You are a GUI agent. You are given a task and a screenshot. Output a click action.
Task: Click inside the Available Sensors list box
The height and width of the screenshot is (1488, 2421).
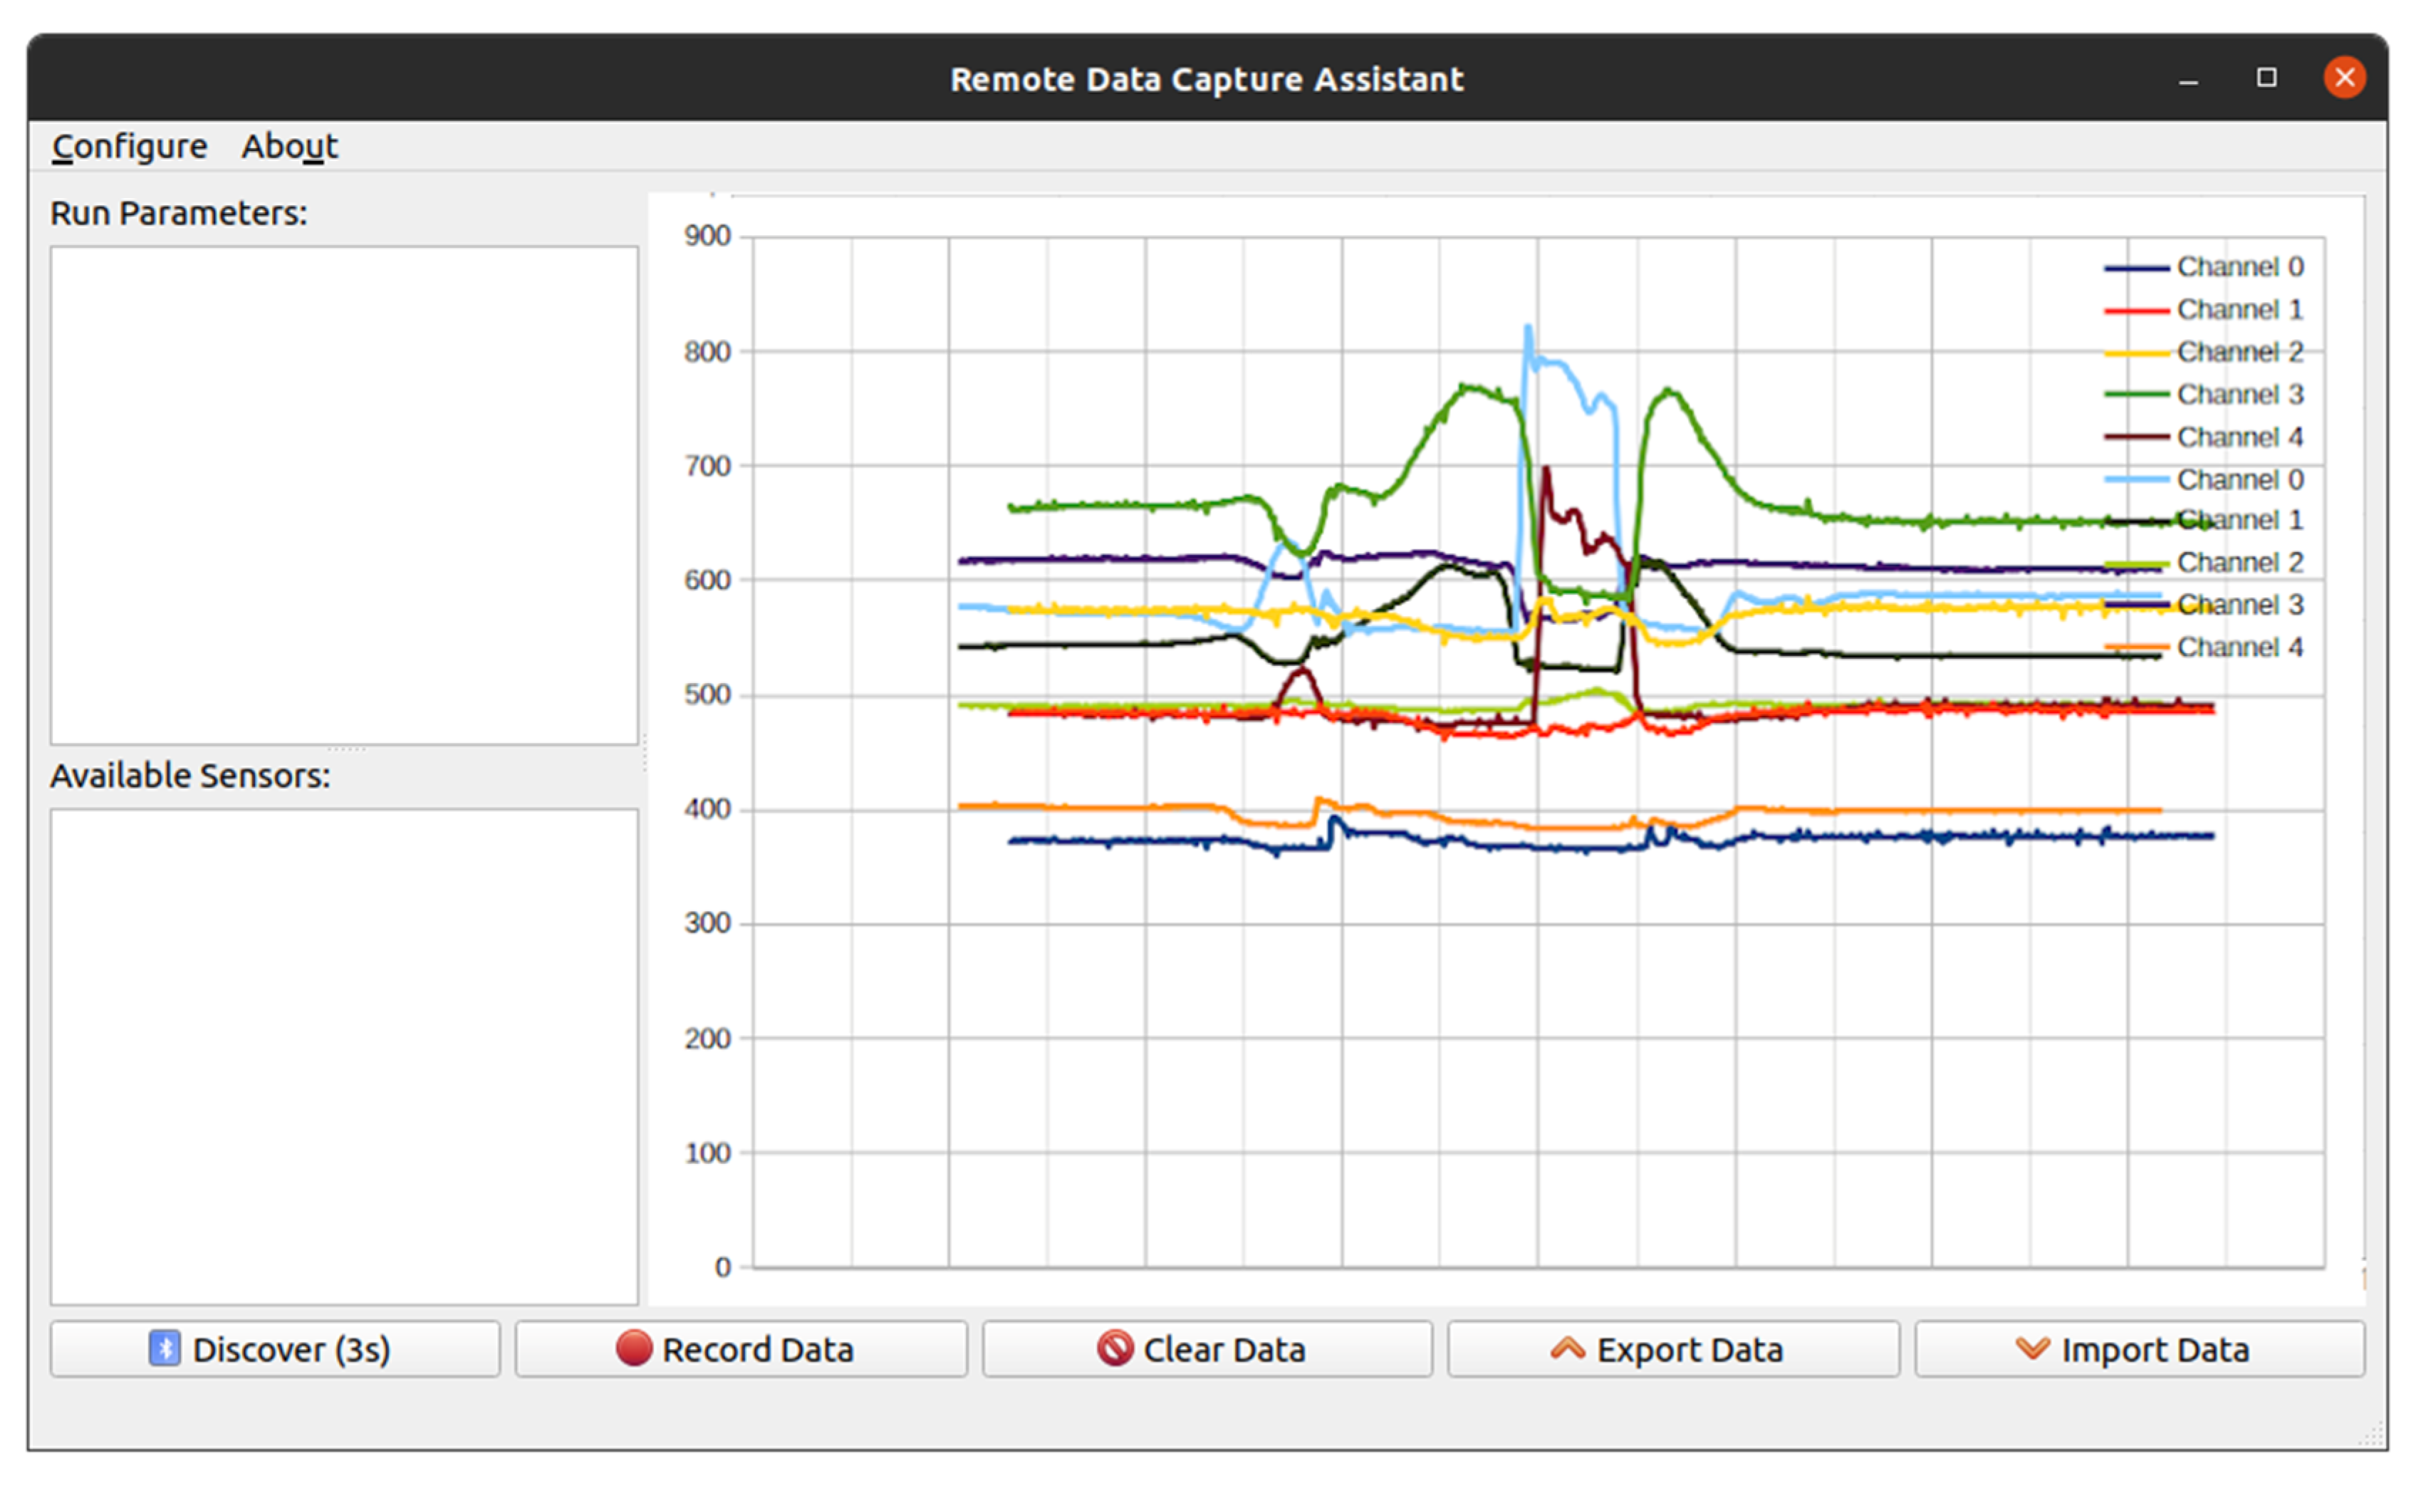345,1056
